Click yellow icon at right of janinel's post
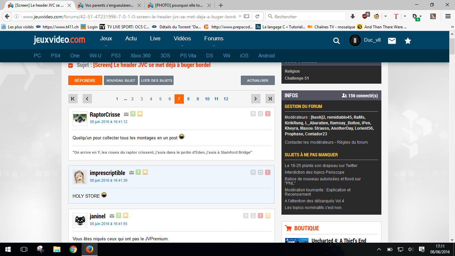The height and width of the screenshot is (256, 455). 268,216
